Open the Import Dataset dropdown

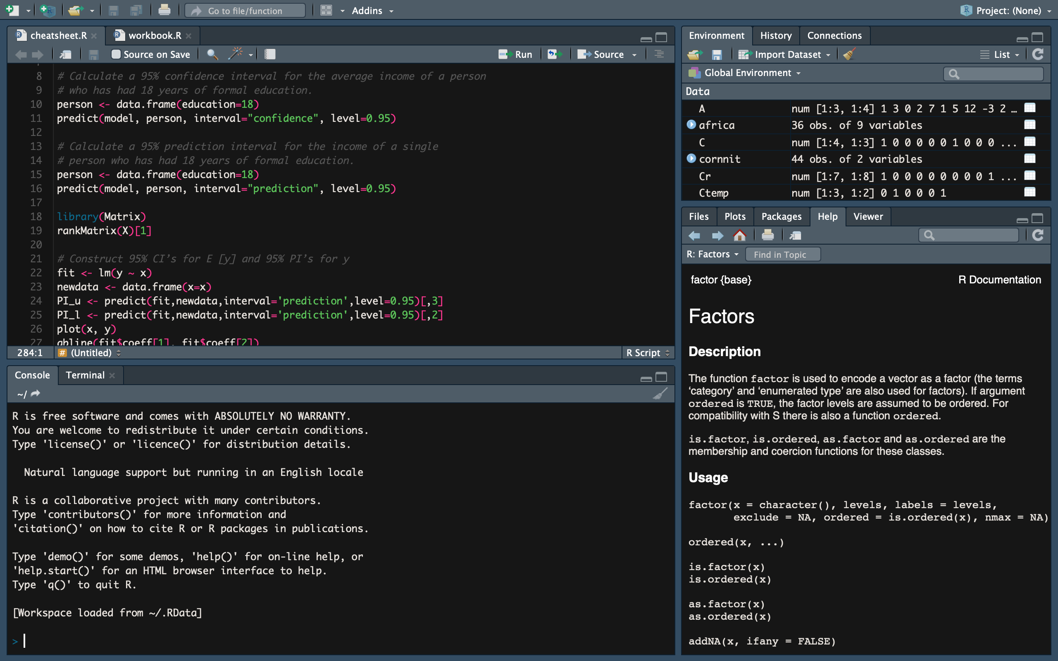click(784, 55)
